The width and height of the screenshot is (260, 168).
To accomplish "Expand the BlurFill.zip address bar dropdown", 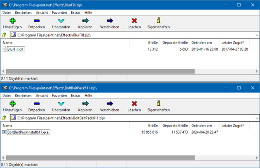I will (257, 35).
